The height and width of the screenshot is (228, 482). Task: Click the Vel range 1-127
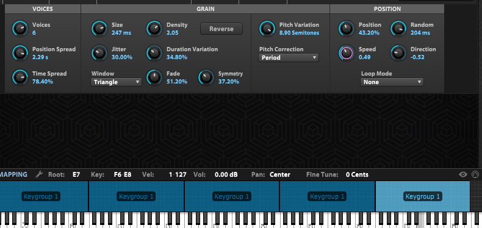tap(178, 174)
